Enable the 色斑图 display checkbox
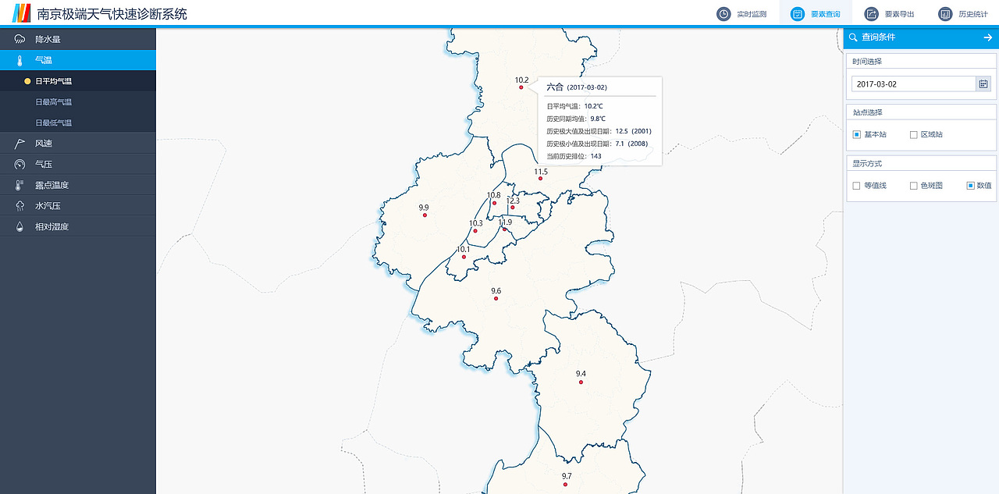The height and width of the screenshot is (494, 999). click(913, 186)
